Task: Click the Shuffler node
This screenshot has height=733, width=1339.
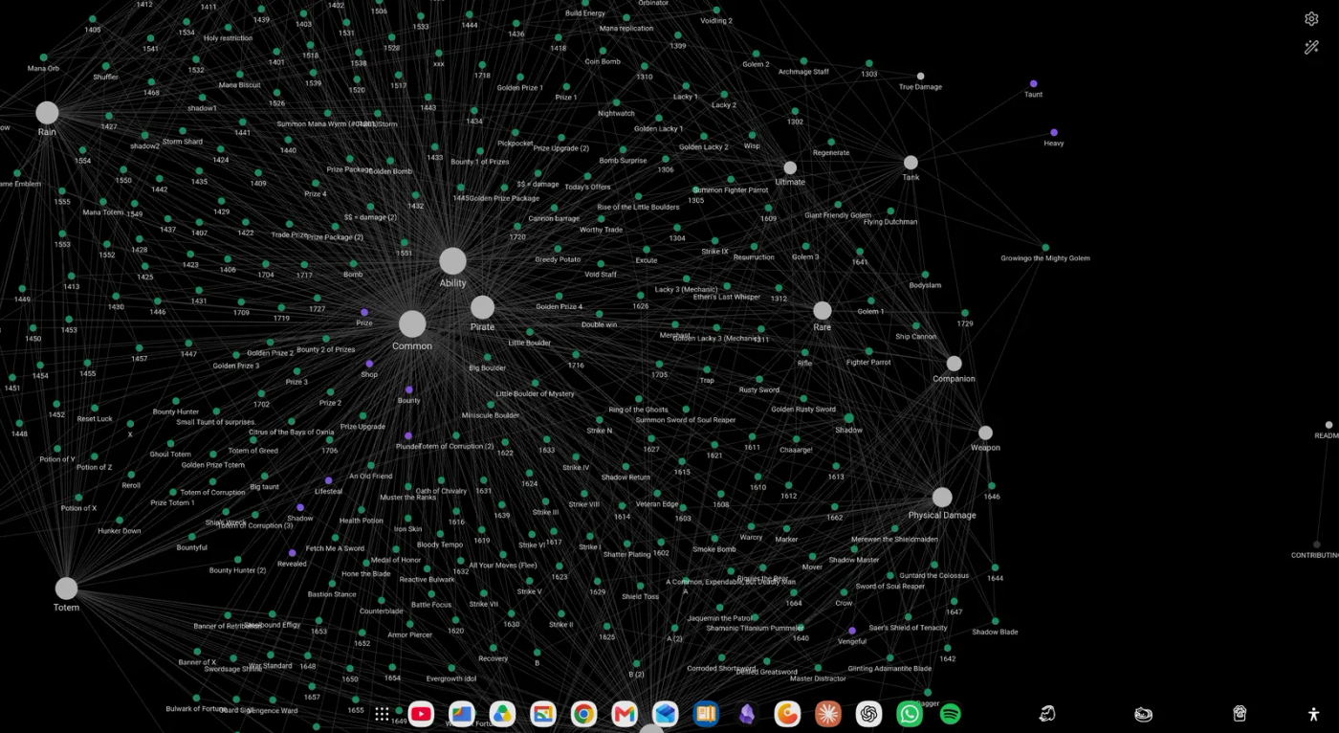Action: point(105,66)
